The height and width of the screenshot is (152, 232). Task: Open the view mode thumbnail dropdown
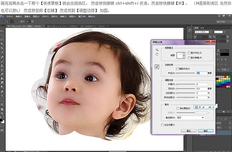click(181, 55)
